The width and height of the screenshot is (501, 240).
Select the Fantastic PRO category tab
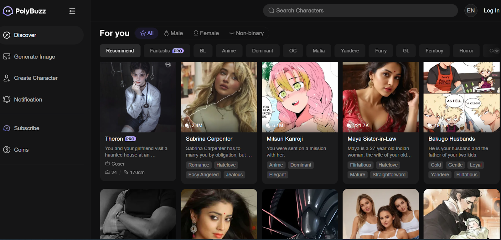(167, 51)
